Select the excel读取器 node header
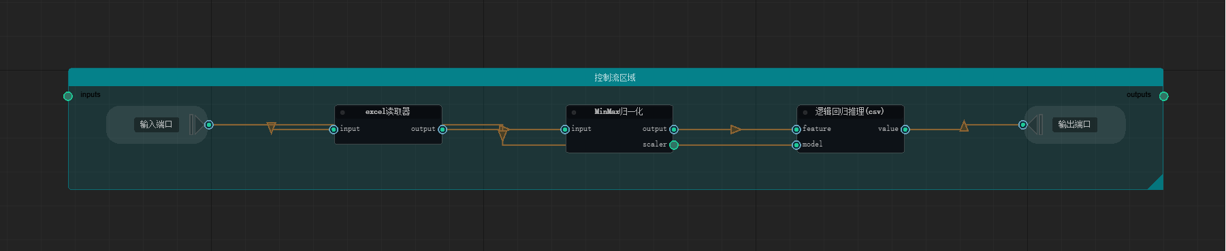1226x251 pixels. (x=388, y=112)
